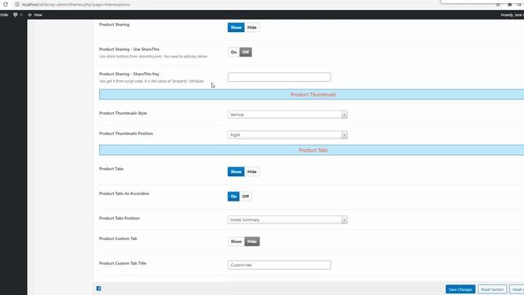View site info icon in address bar
The height and width of the screenshot is (295, 524).
click(x=17, y=4)
